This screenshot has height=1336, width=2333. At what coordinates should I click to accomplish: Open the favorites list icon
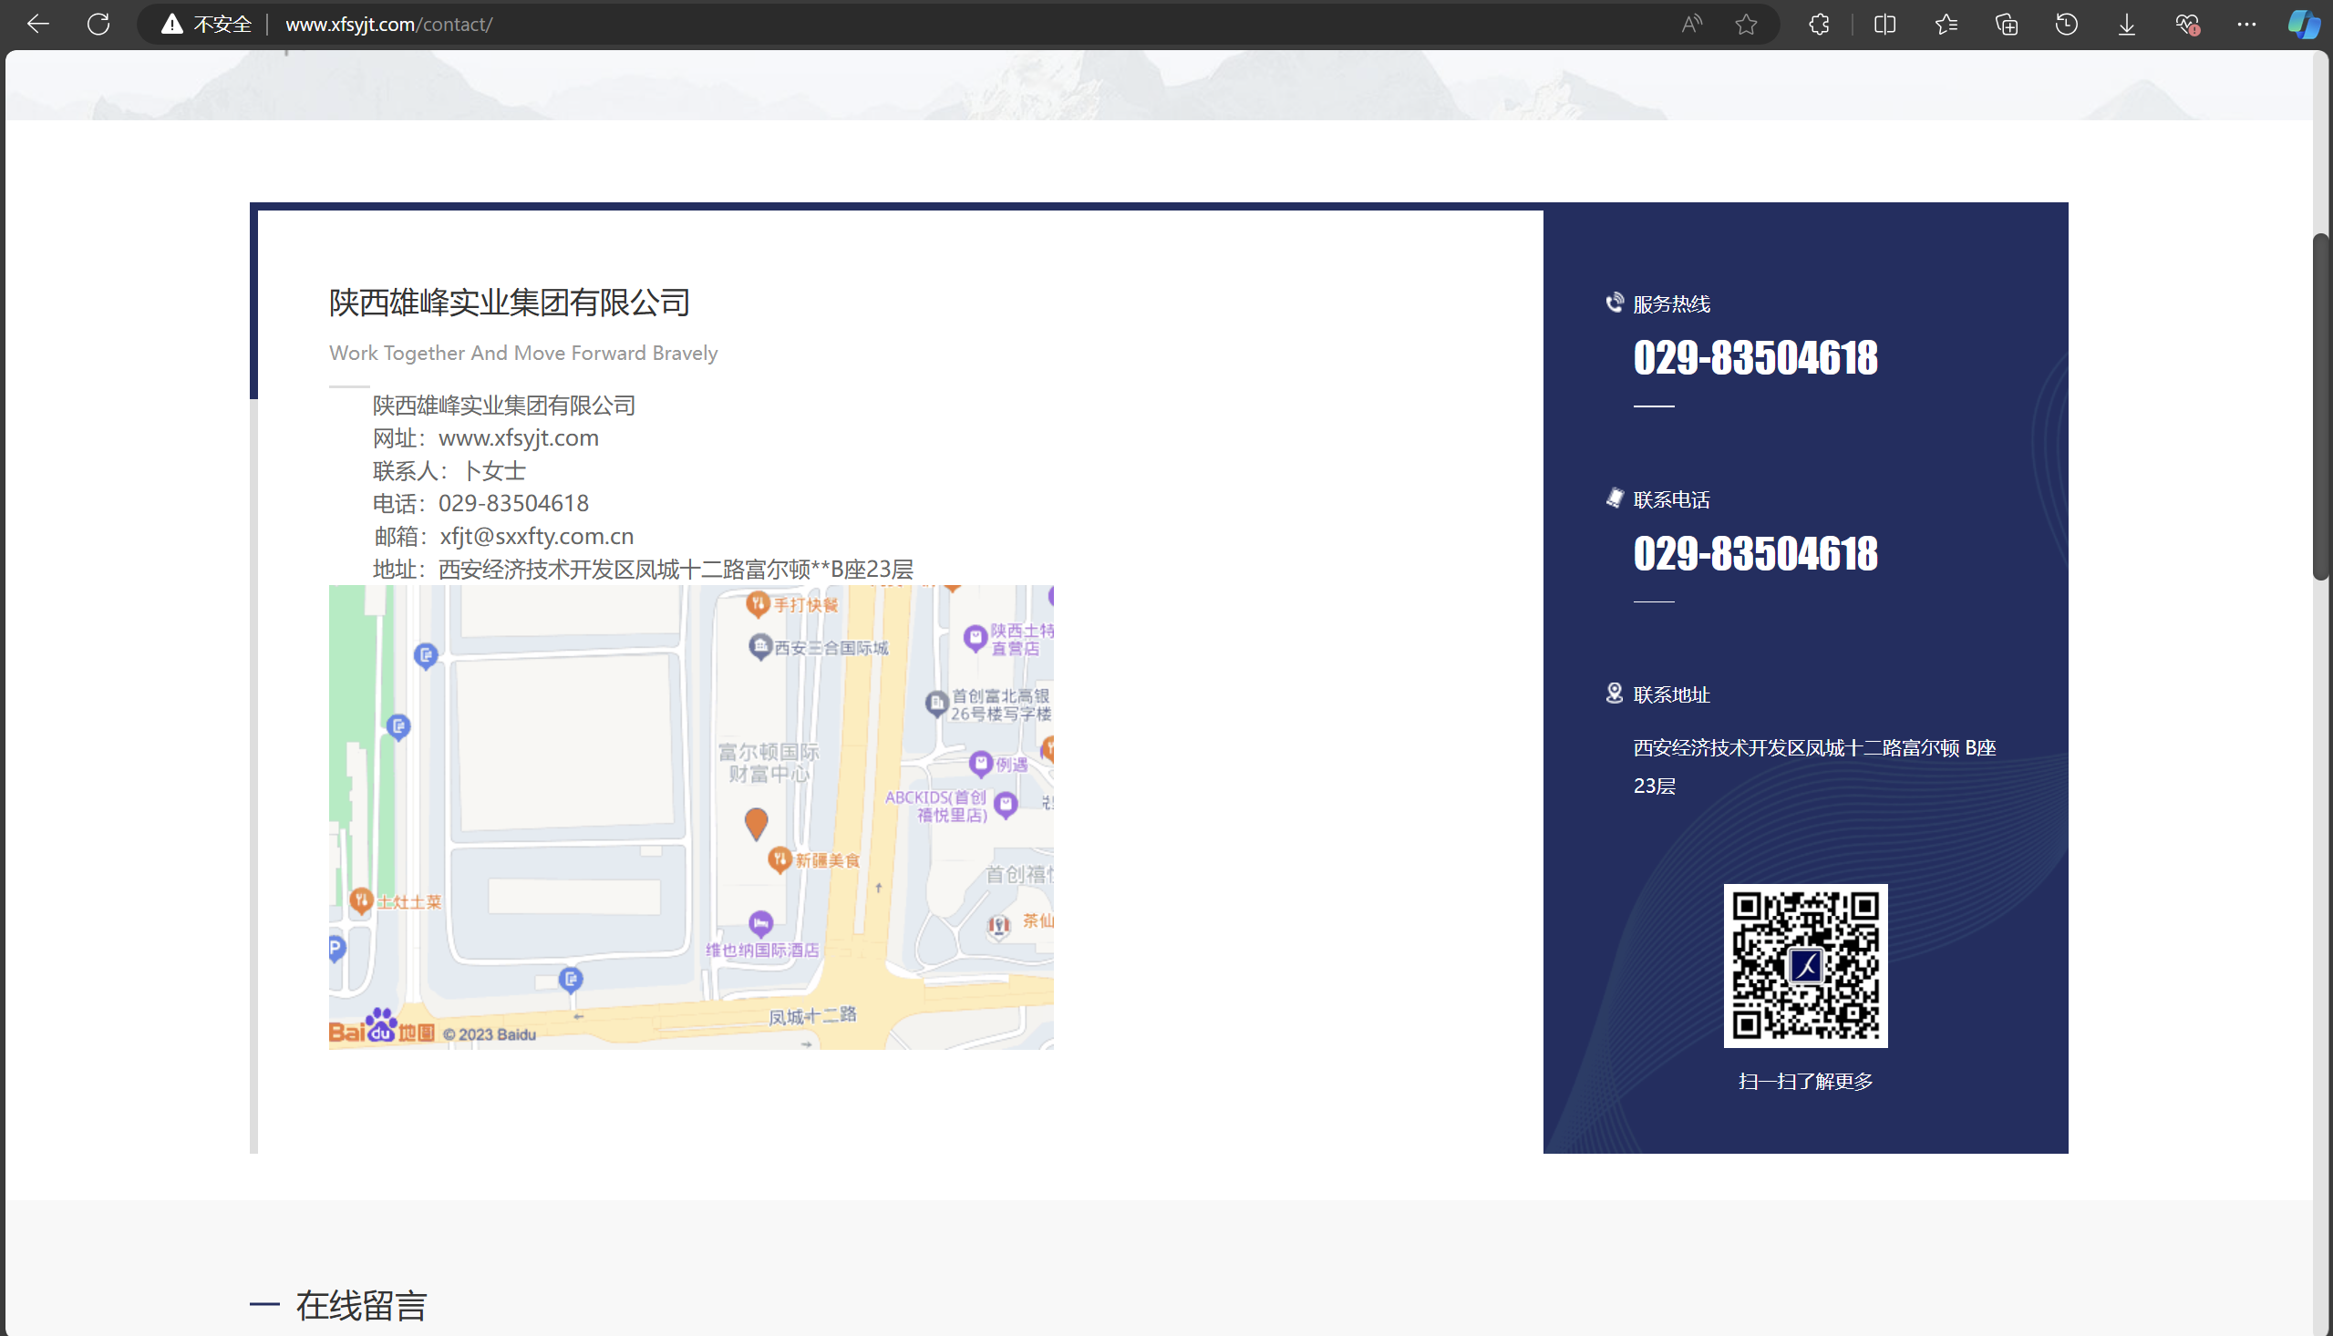(x=1946, y=24)
